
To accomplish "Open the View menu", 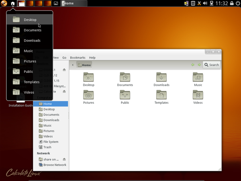I will tap(55, 58).
